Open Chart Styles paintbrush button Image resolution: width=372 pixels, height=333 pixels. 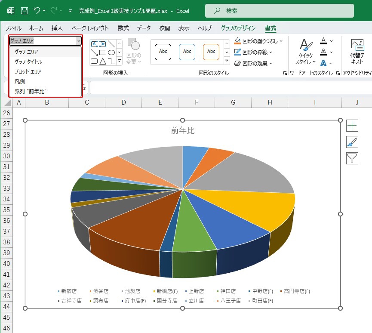[352, 142]
